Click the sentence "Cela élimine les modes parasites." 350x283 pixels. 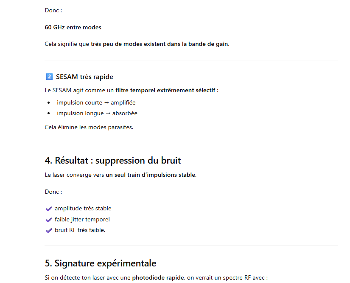89,127
